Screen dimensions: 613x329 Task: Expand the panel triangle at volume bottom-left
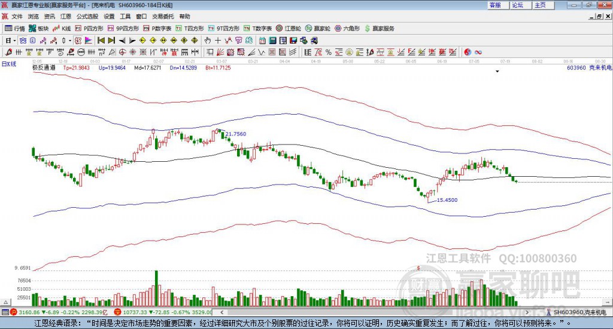[5, 302]
